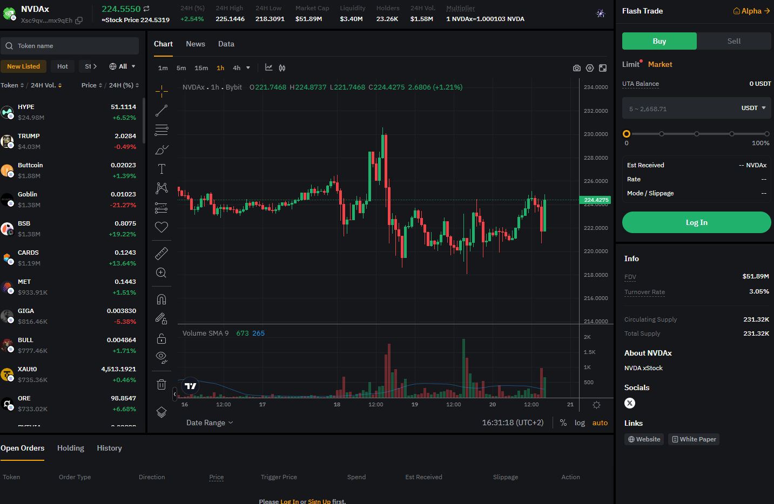
Task: Select the zoom in magnifier tool
Action: click(161, 273)
